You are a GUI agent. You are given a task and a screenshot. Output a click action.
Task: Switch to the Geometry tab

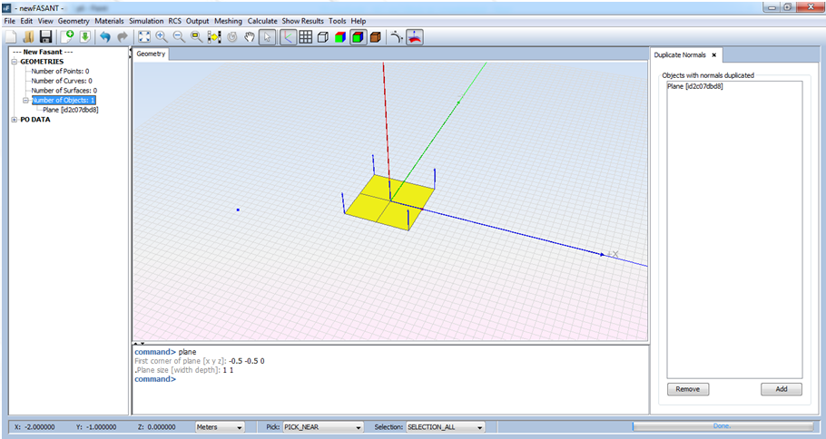pos(152,54)
